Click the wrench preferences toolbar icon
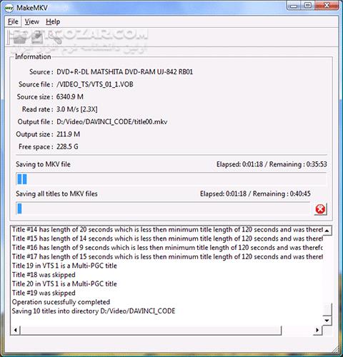This screenshot has width=343, height=357. click(55, 38)
